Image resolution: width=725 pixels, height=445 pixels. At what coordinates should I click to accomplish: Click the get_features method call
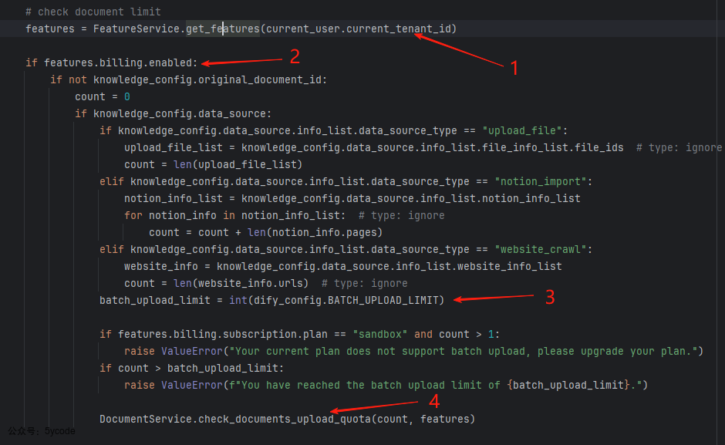coord(222,29)
